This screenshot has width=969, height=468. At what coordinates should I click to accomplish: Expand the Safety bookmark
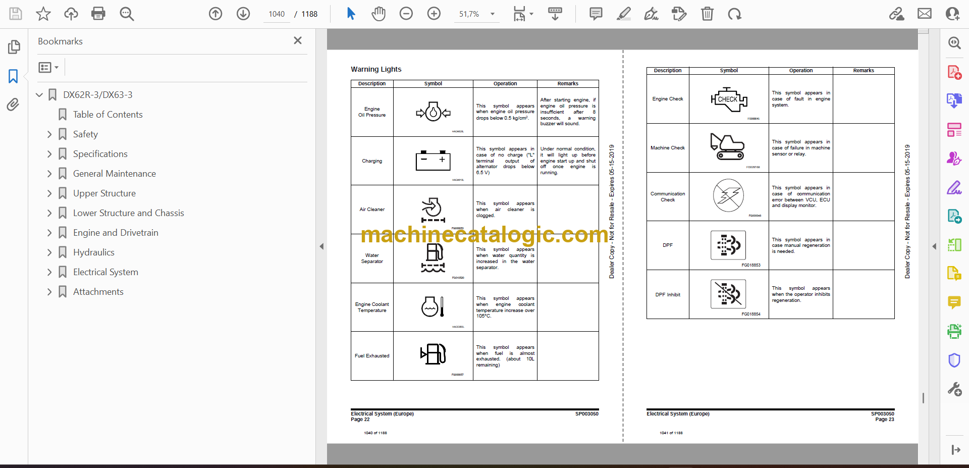point(49,134)
